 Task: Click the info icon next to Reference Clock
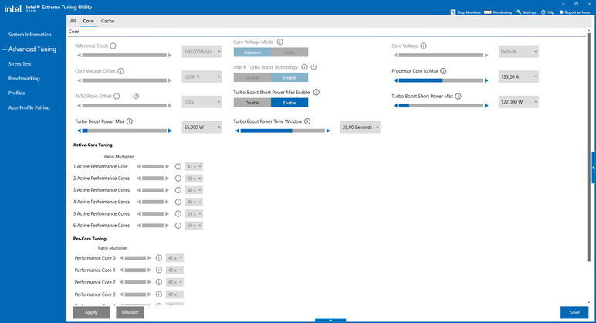[x=113, y=46]
